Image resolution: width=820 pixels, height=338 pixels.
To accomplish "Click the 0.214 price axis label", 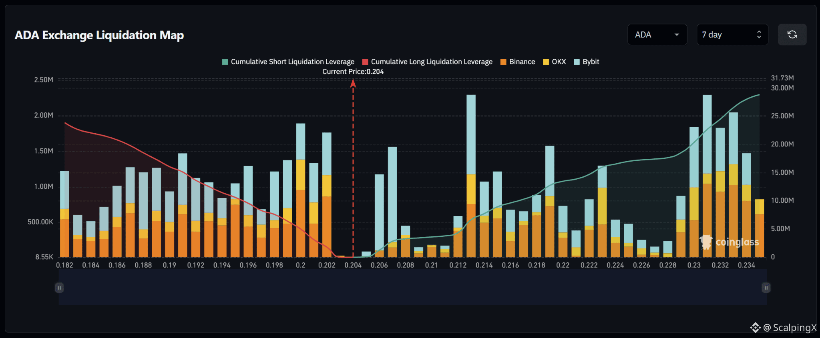I will tap(484, 265).
